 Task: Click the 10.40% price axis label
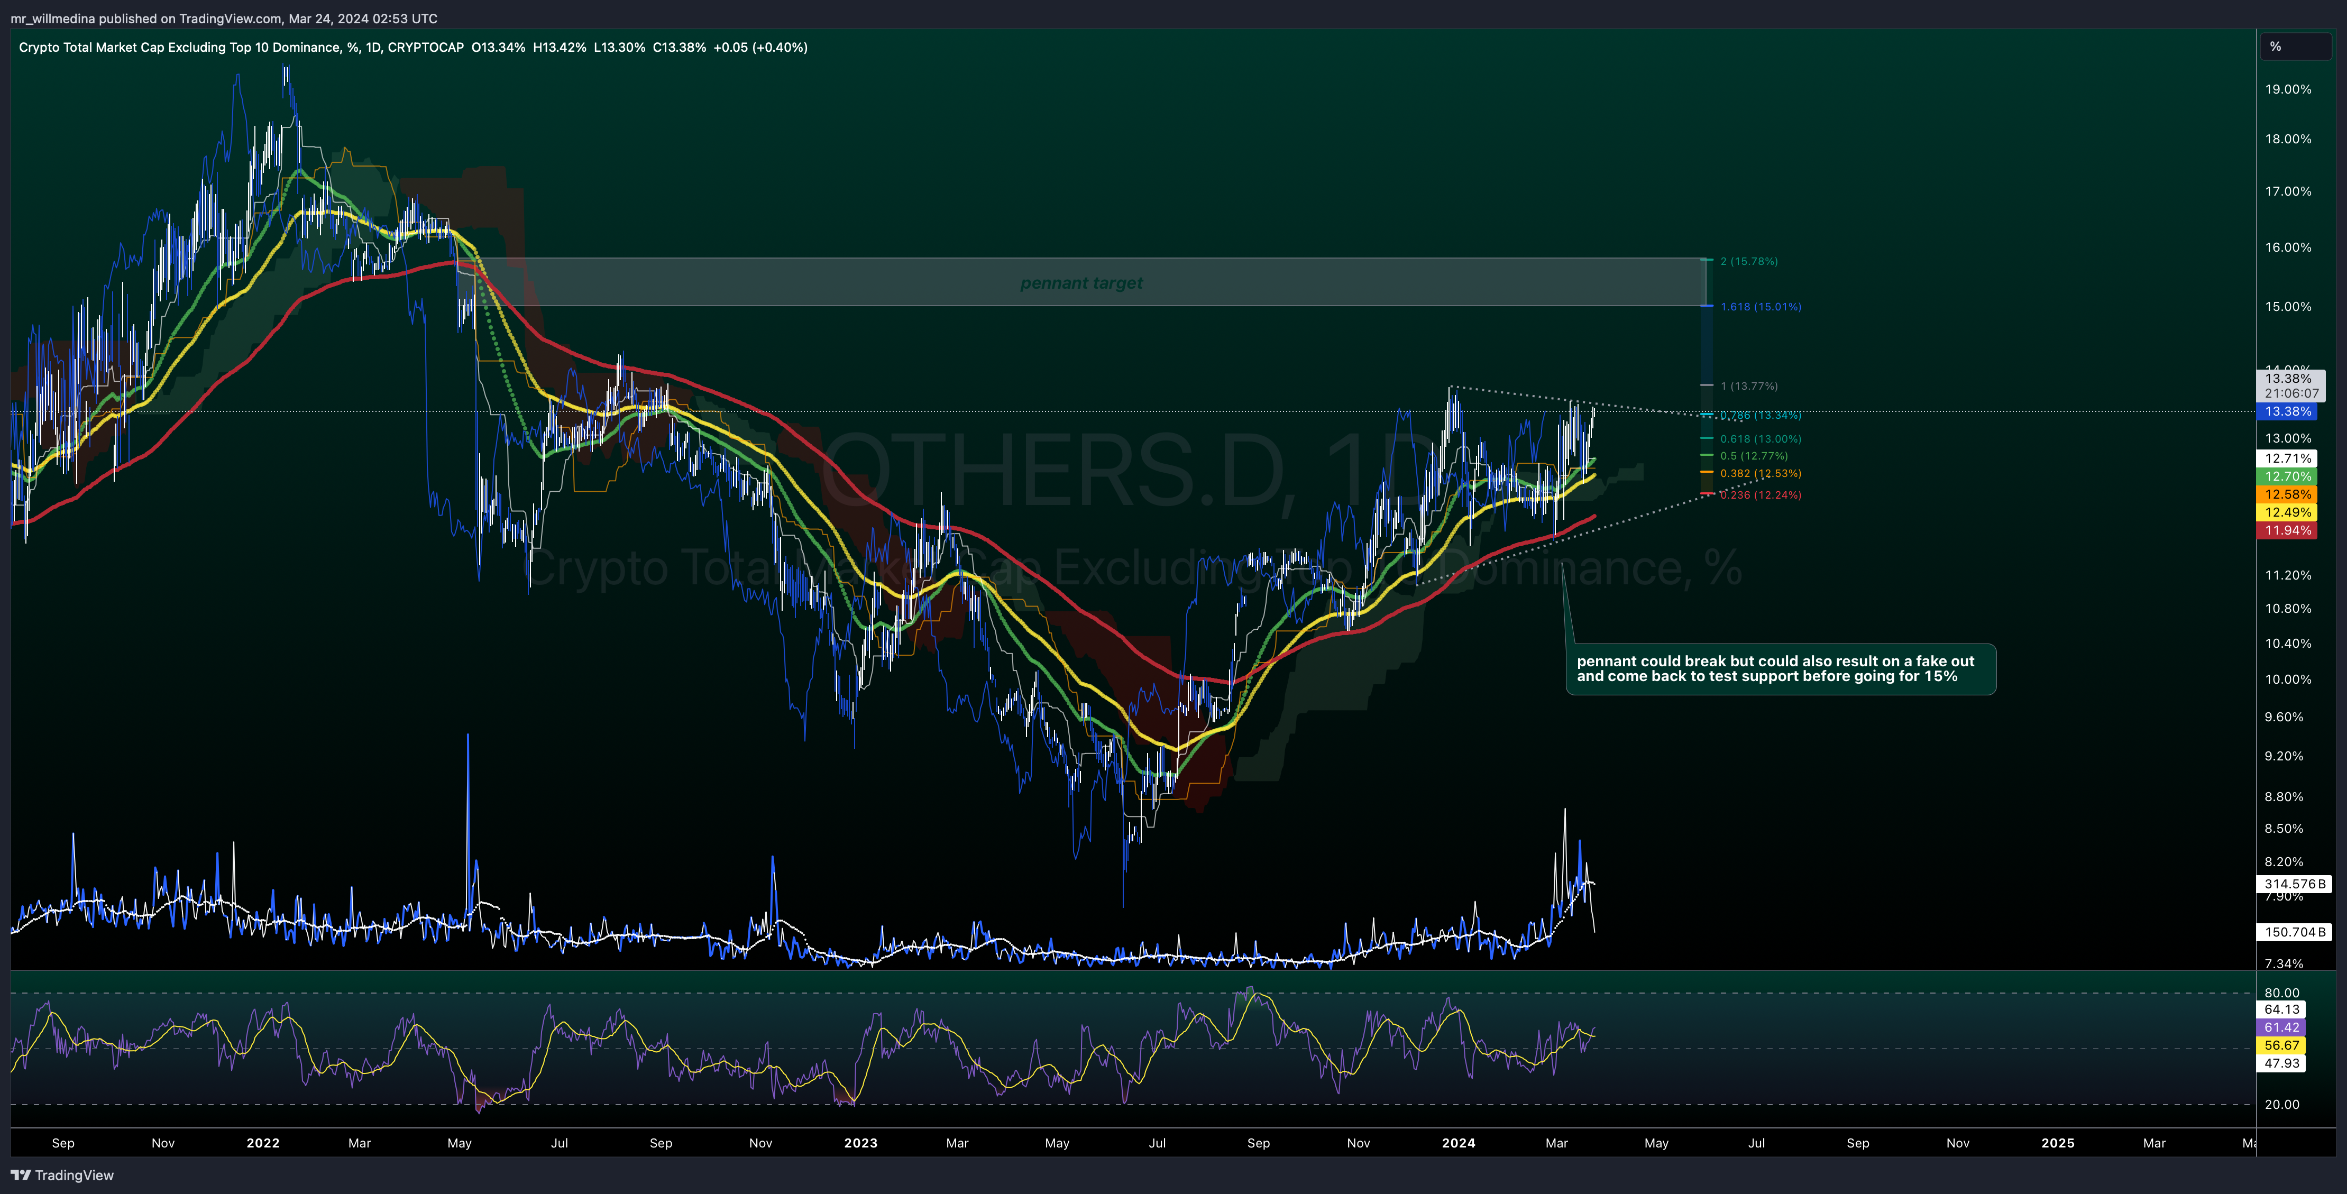[x=2288, y=644]
